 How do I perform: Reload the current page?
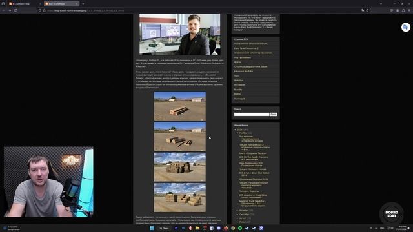15,10
